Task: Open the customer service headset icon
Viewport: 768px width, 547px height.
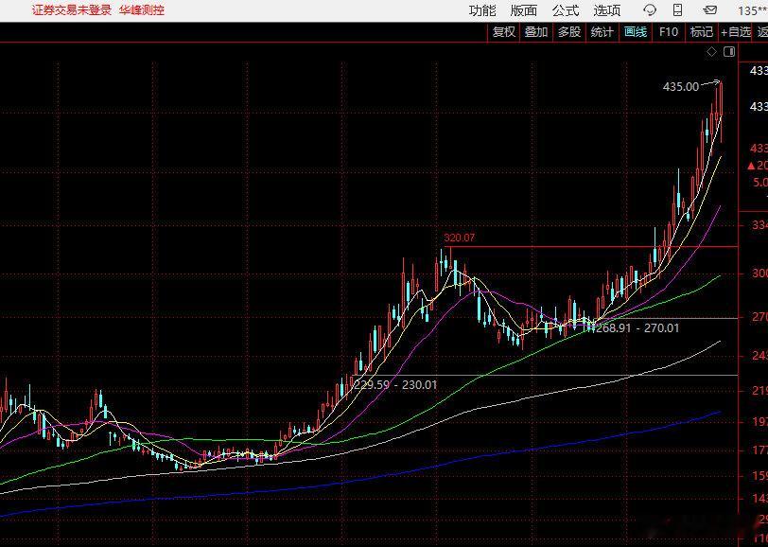Action: 650,9
